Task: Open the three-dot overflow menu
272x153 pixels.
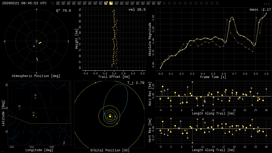Action: click(266, 3)
